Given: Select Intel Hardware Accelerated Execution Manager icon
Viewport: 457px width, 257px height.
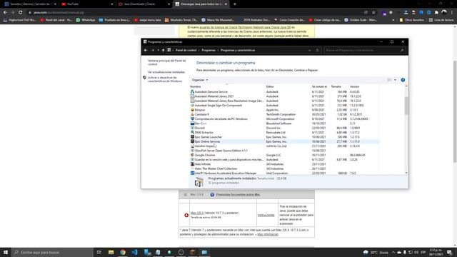Looking at the screenshot, I should [x=192, y=173].
